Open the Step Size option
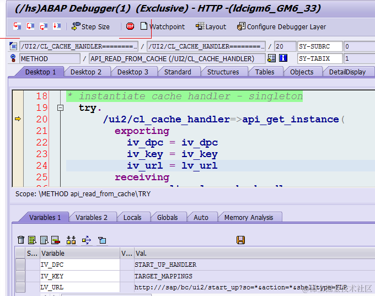 click(x=90, y=26)
